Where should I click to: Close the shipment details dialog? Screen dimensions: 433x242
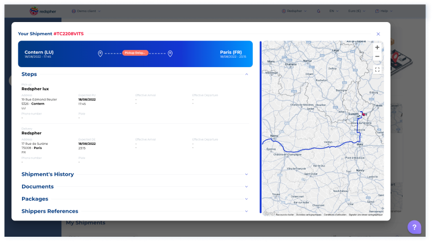point(378,34)
